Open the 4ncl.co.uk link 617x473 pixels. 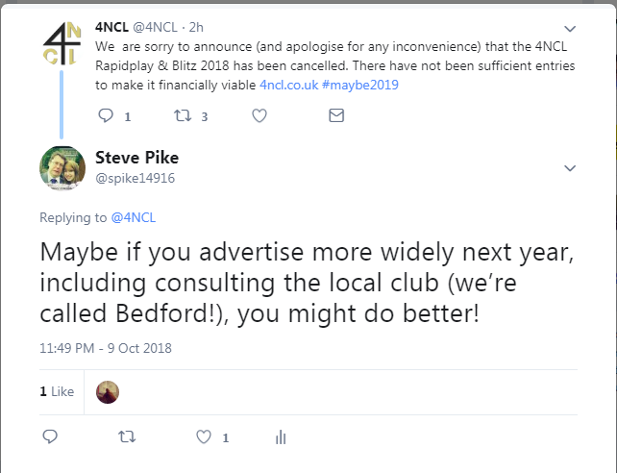click(287, 85)
